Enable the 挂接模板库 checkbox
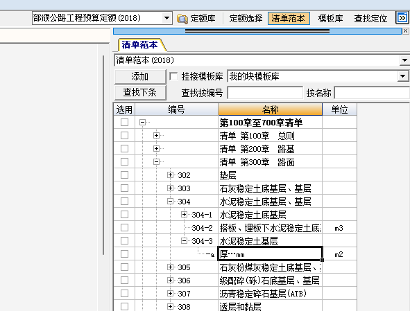The width and height of the screenshot is (410, 311). point(173,76)
